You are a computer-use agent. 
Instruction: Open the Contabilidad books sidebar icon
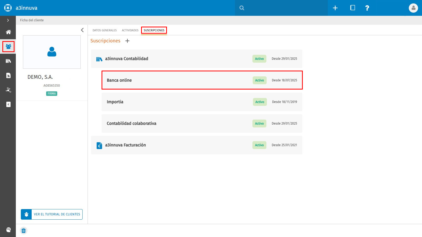tap(8, 61)
